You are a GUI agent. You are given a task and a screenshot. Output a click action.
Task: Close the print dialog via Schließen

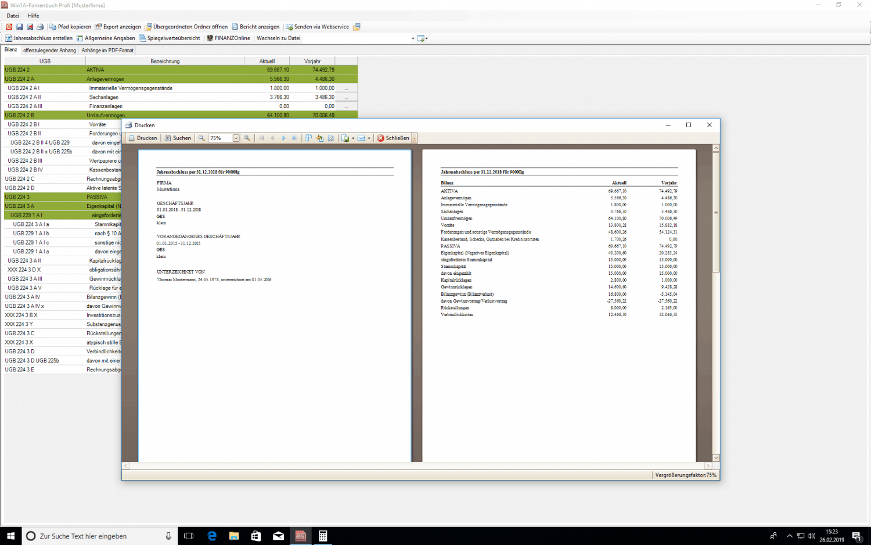[395, 138]
